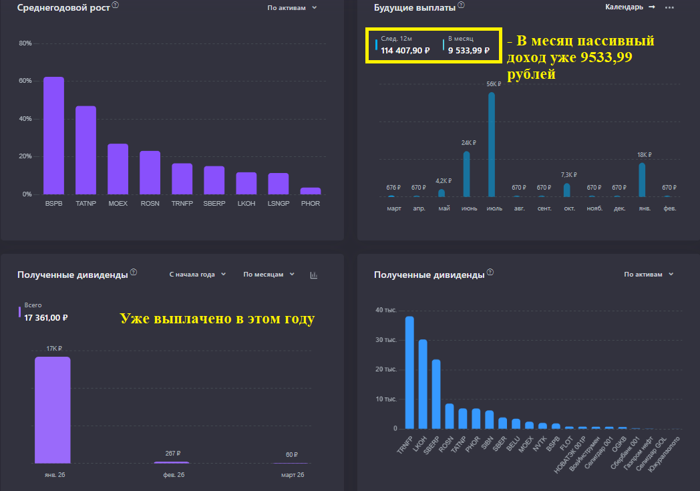Select the TATNP growth bar

point(85,150)
